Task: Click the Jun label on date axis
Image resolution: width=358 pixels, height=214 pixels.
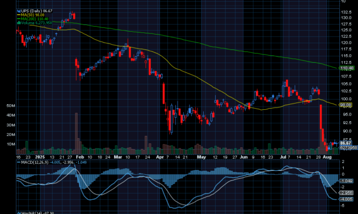Action: [244, 157]
